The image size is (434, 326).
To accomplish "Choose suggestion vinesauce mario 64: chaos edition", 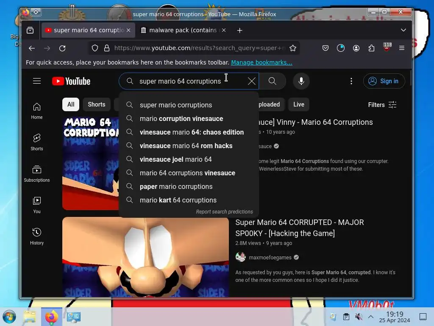I will tap(189, 132).
